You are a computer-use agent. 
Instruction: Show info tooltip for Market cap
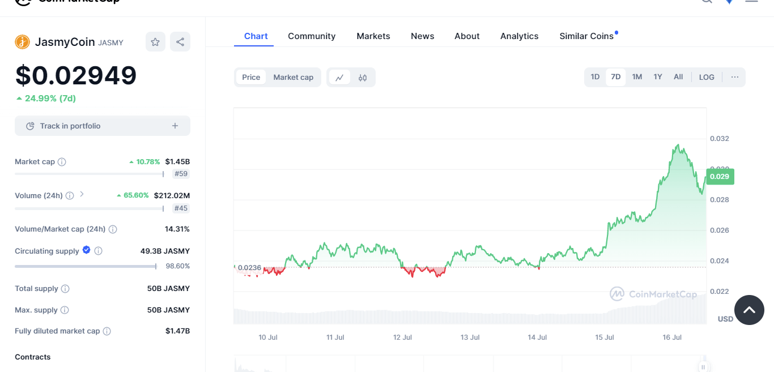[x=62, y=162]
